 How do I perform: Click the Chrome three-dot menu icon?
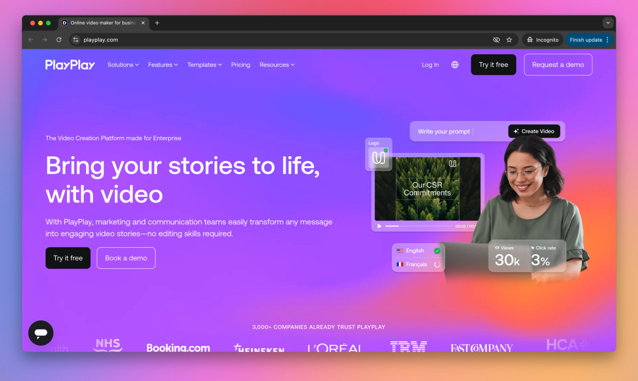tap(608, 40)
